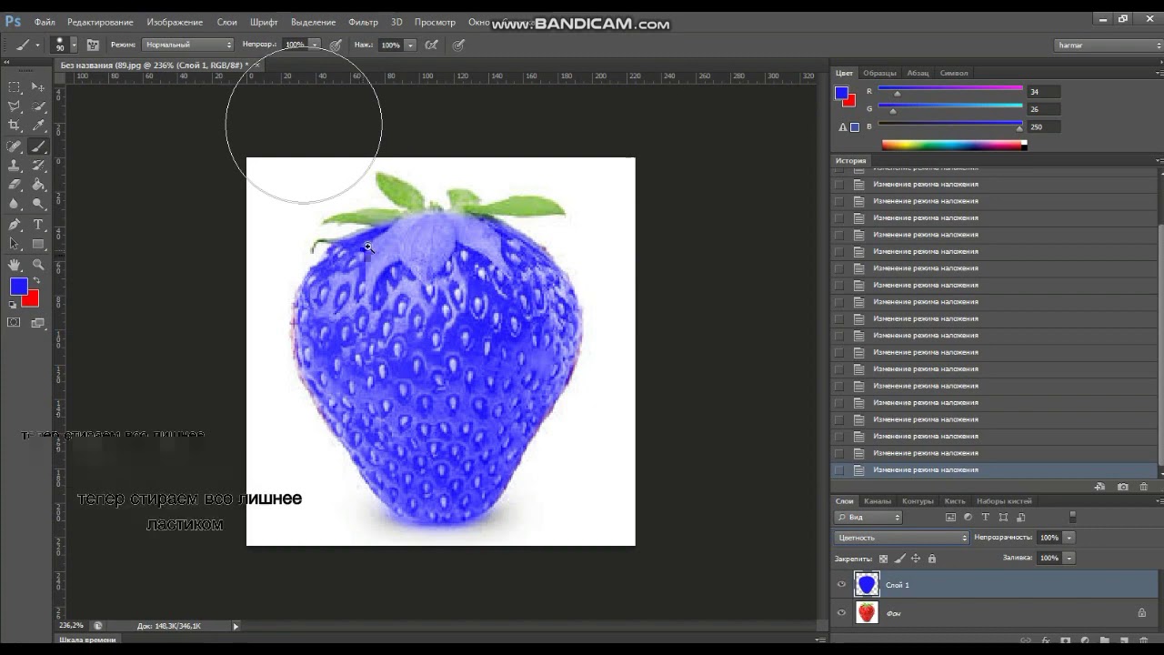
Task: Hide the Слой 1 layer
Action: pos(841,585)
